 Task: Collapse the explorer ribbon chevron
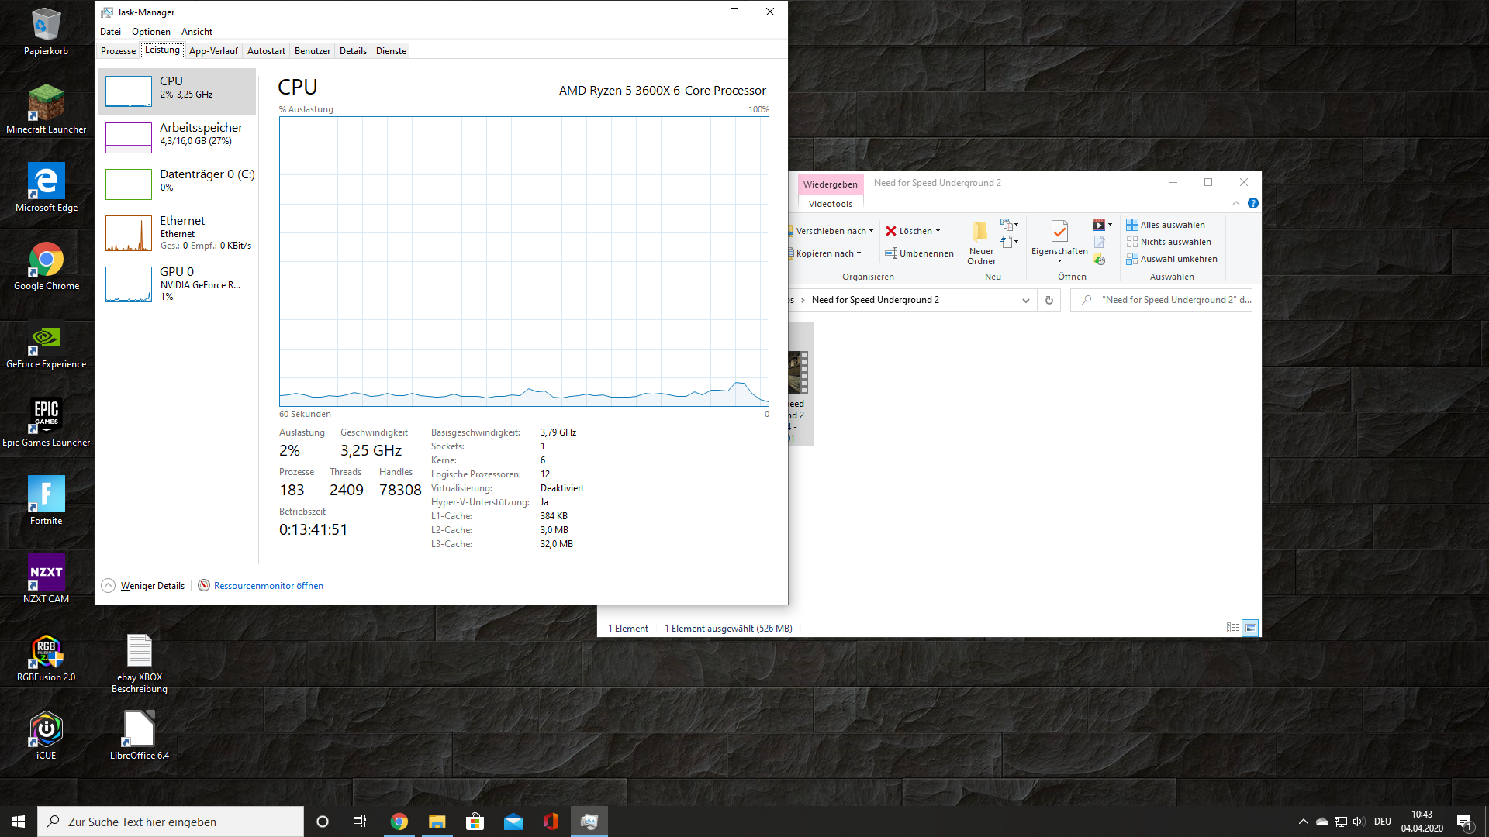(1236, 204)
